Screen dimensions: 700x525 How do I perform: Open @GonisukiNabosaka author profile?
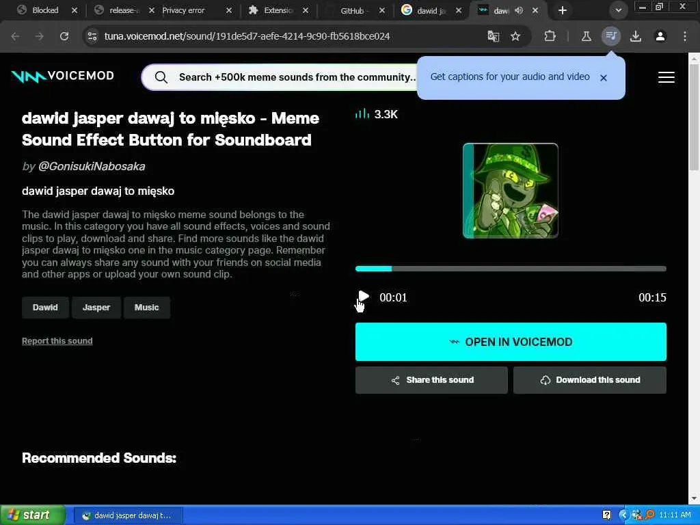pos(92,166)
